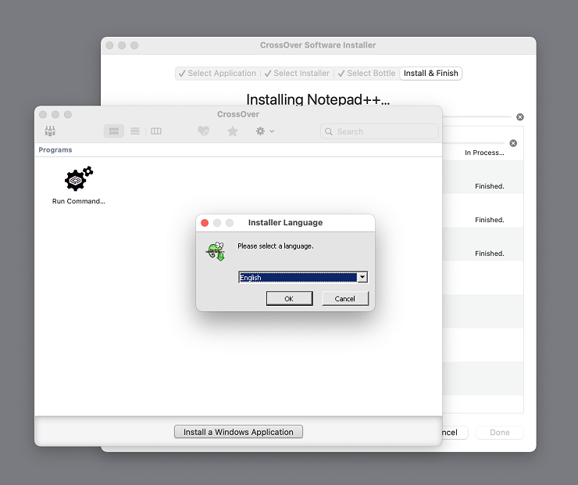Switch to list view
This screenshot has width=578, height=485.
(x=135, y=131)
